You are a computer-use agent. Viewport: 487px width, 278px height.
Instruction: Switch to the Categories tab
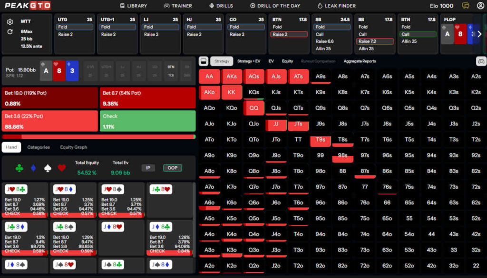point(39,147)
